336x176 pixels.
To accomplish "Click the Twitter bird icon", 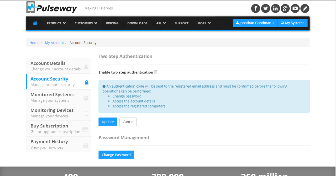I will point(265,8).
